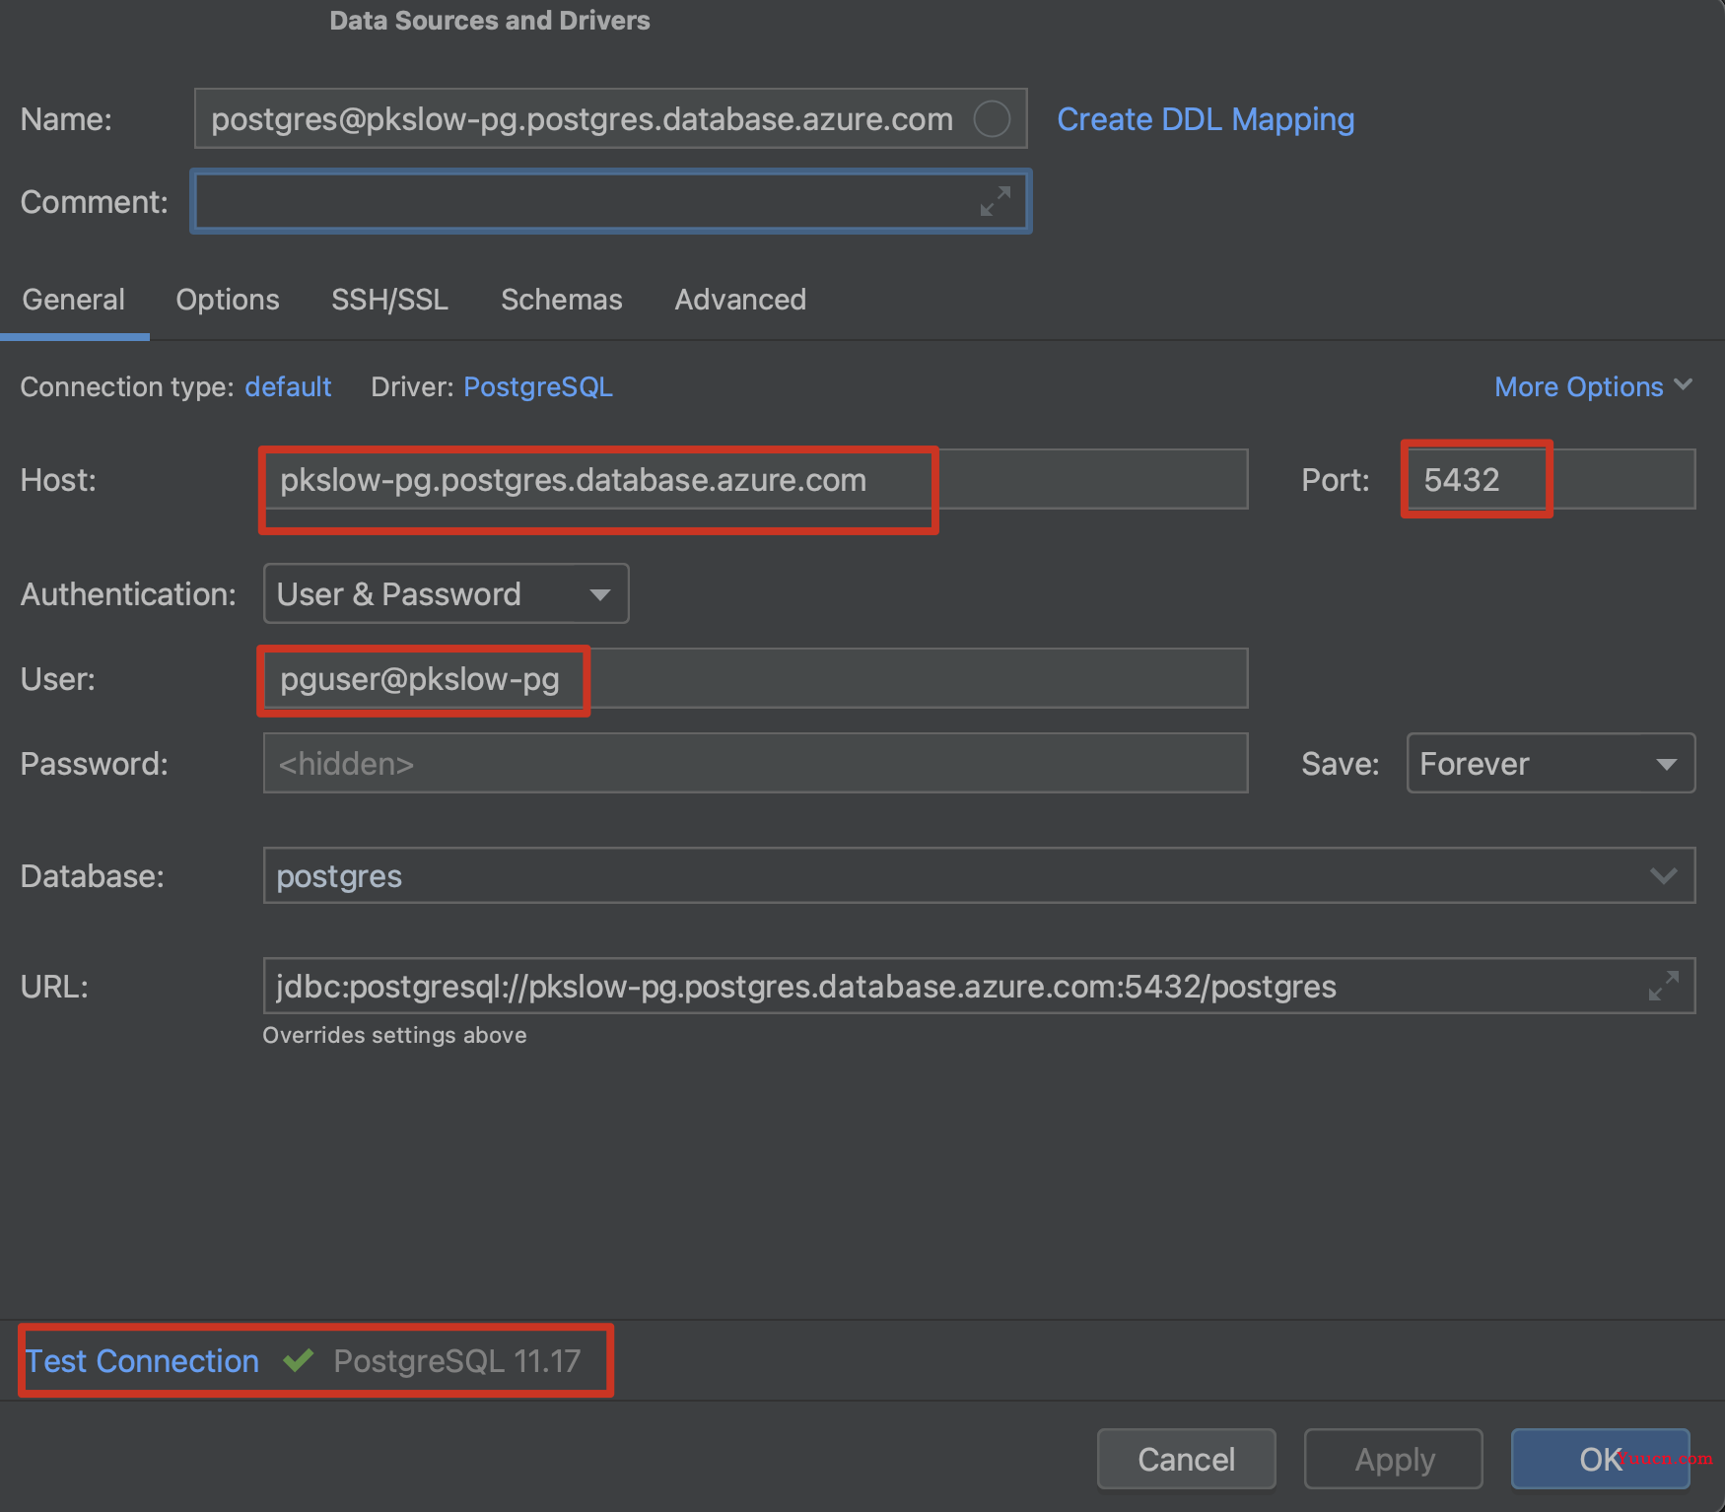The width and height of the screenshot is (1725, 1512).
Task: Expand the Comment field editor
Action: pyautogui.click(x=996, y=201)
